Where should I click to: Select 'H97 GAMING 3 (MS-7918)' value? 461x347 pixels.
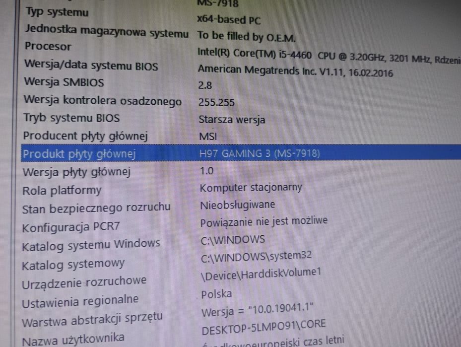[x=260, y=153]
